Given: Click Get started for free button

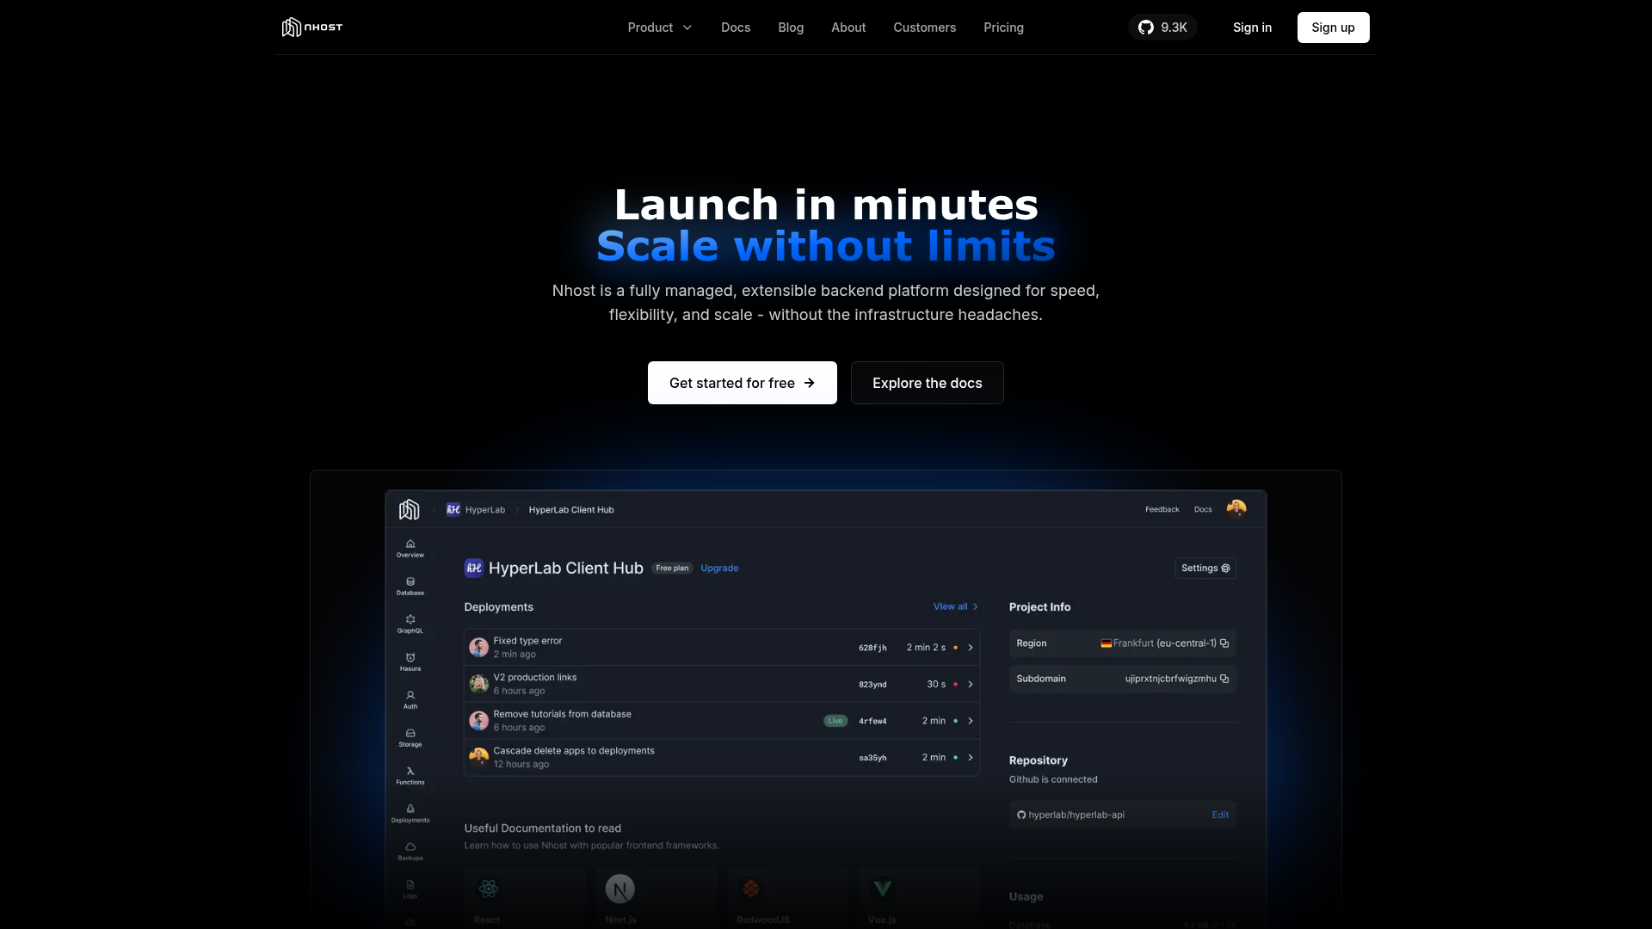Looking at the screenshot, I should (x=743, y=383).
